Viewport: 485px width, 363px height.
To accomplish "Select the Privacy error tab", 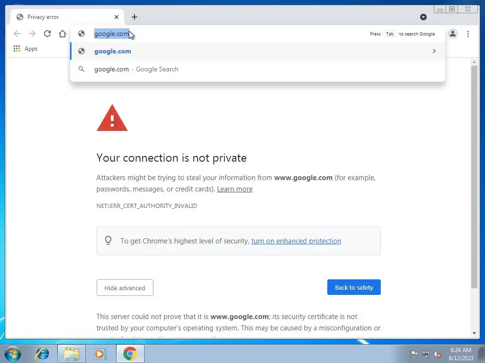I will click(67, 17).
